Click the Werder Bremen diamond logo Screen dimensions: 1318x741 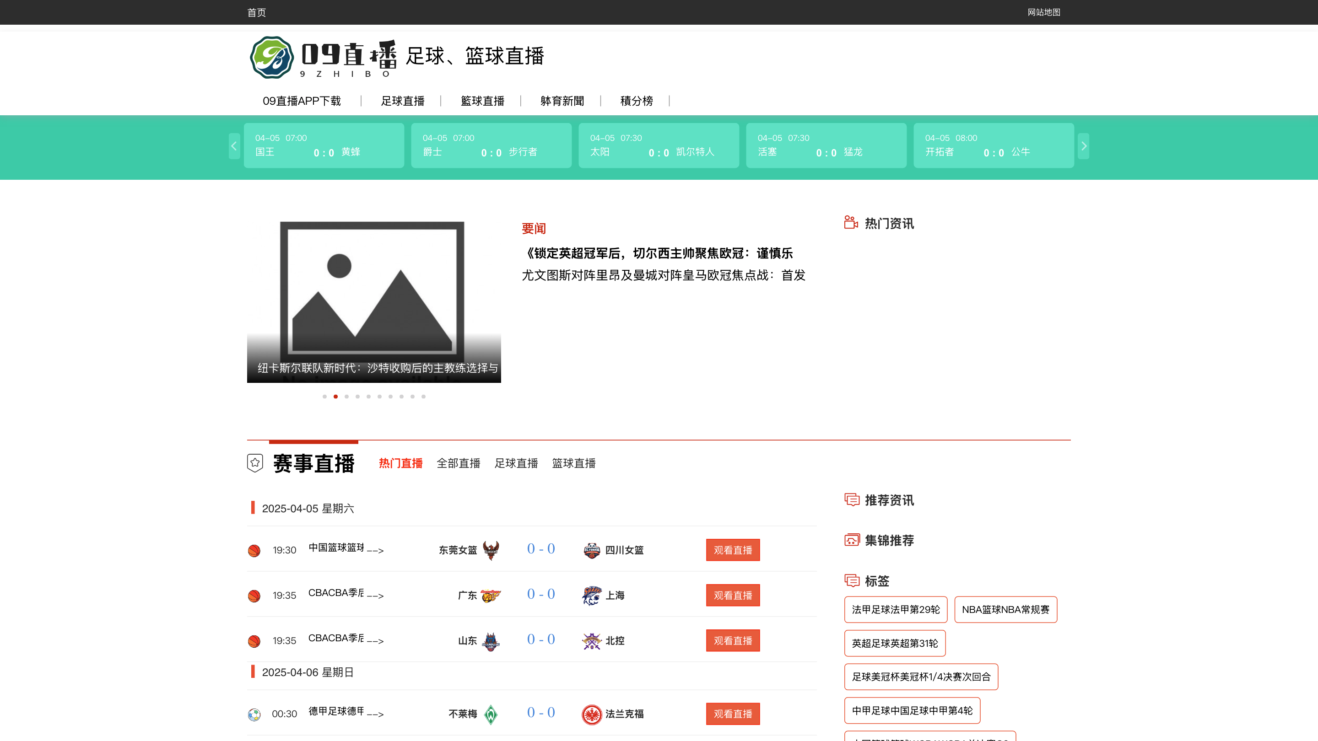click(x=491, y=714)
